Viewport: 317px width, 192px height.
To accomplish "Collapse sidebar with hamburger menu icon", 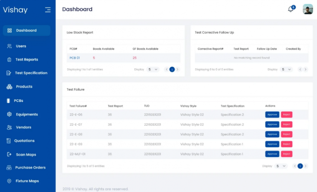I will tap(48, 10).
